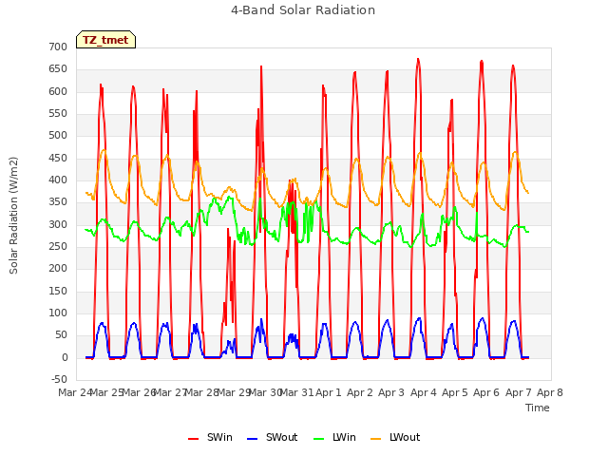Toggle the LWin series legend label
The width and height of the screenshot is (608, 456).
[x=344, y=437]
